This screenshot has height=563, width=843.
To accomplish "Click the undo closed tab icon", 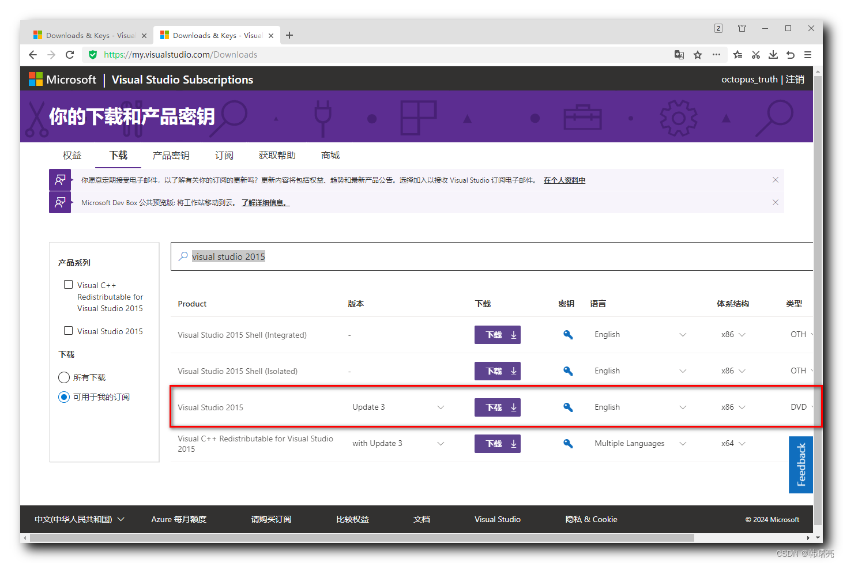I will pyautogui.click(x=791, y=55).
